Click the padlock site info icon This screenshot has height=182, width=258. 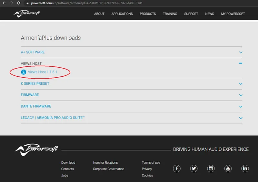tap(27, 3)
